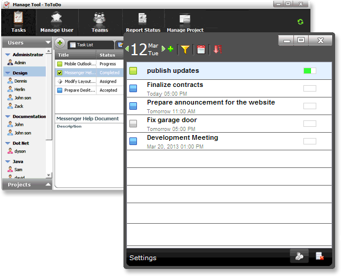Go to the next day with the right arrow
The height and width of the screenshot is (276, 341).
pyautogui.click(x=163, y=49)
